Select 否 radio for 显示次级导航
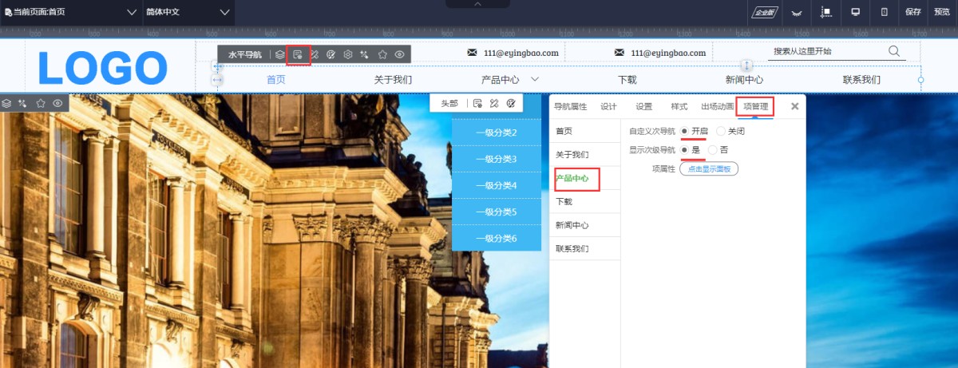This screenshot has width=958, height=368. coord(713,149)
